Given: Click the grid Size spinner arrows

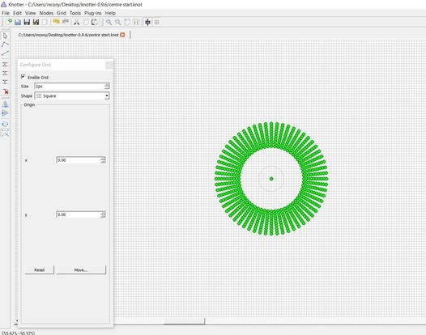Looking at the screenshot, I should 107,86.
